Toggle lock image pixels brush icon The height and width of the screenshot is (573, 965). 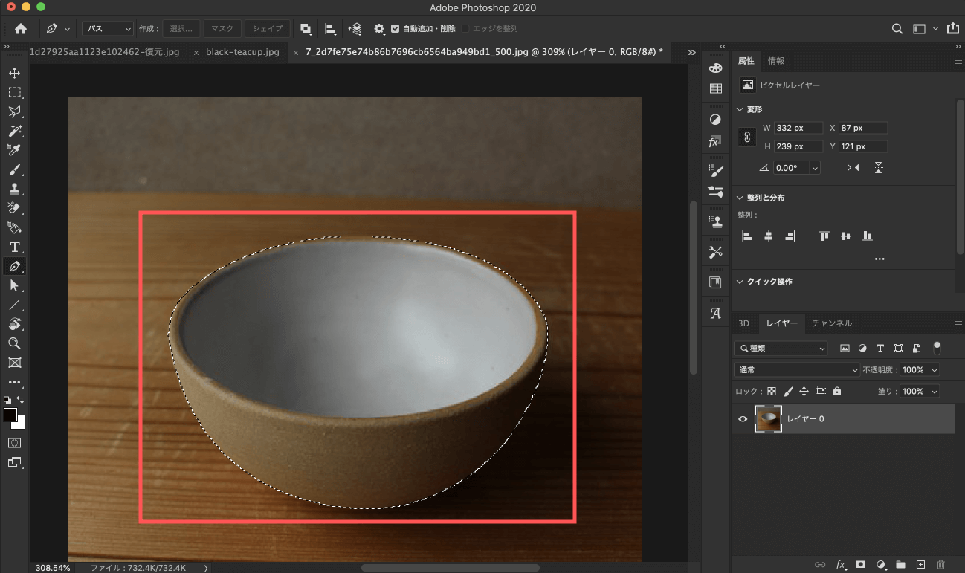click(788, 391)
